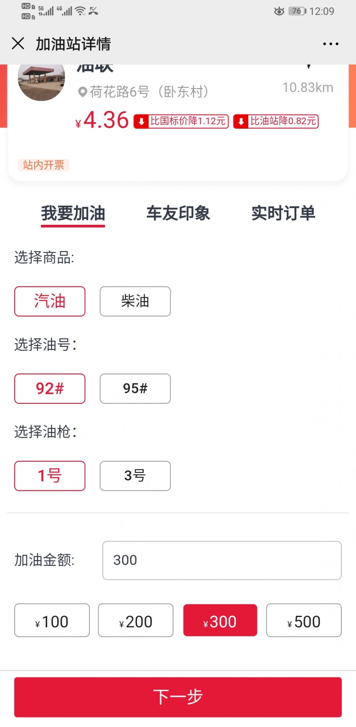Close the gas station details page
This screenshot has height=727, width=356.
(18, 44)
